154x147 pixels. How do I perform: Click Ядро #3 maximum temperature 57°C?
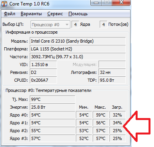point(100,138)
